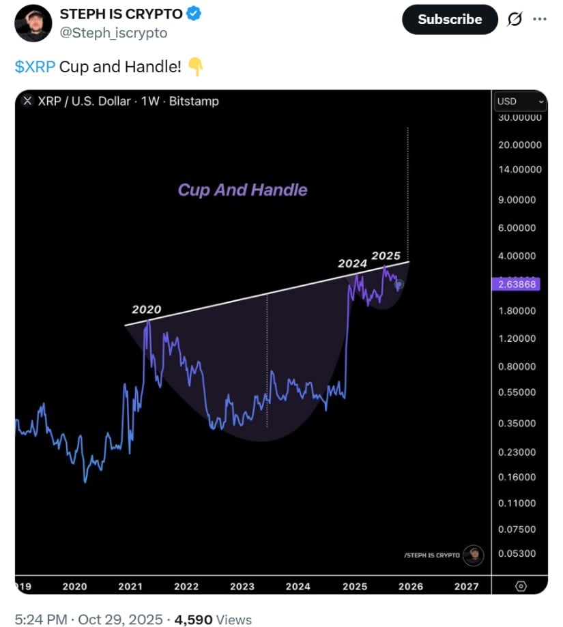Click the blue verified badge
563x627 pixels.
[193, 14]
